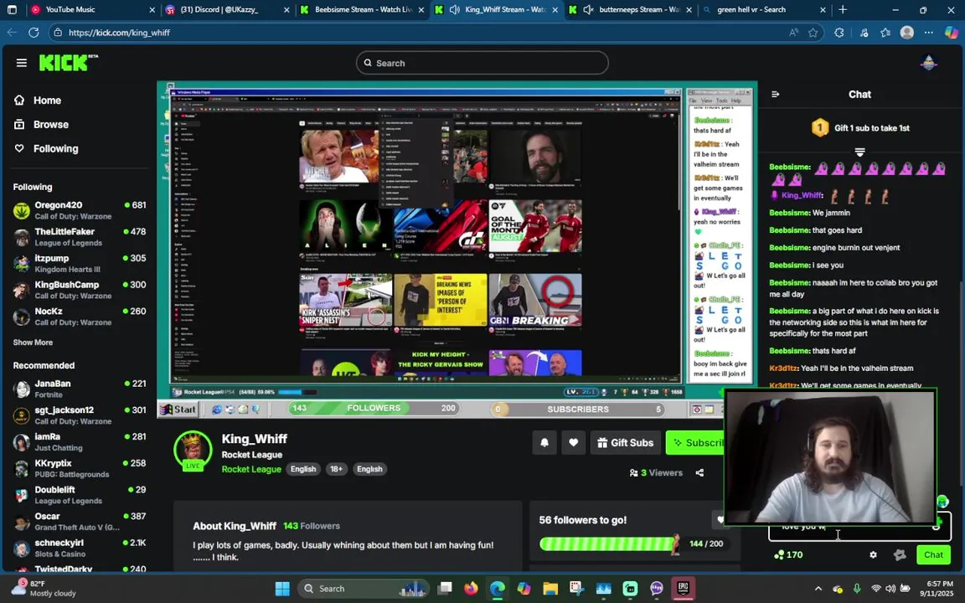Open the Edge tab actions menu
Image resolution: width=965 pixels, height=603 pixels.
12,10
